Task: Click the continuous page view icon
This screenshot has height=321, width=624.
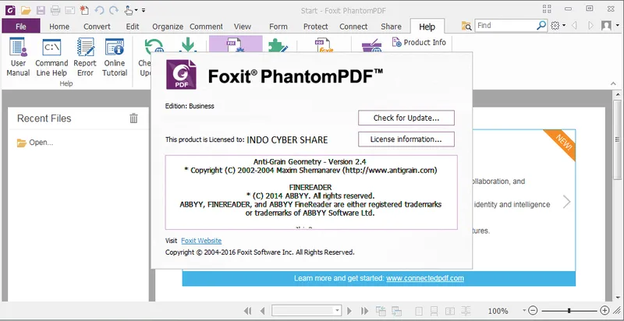Action: point(434,311)
